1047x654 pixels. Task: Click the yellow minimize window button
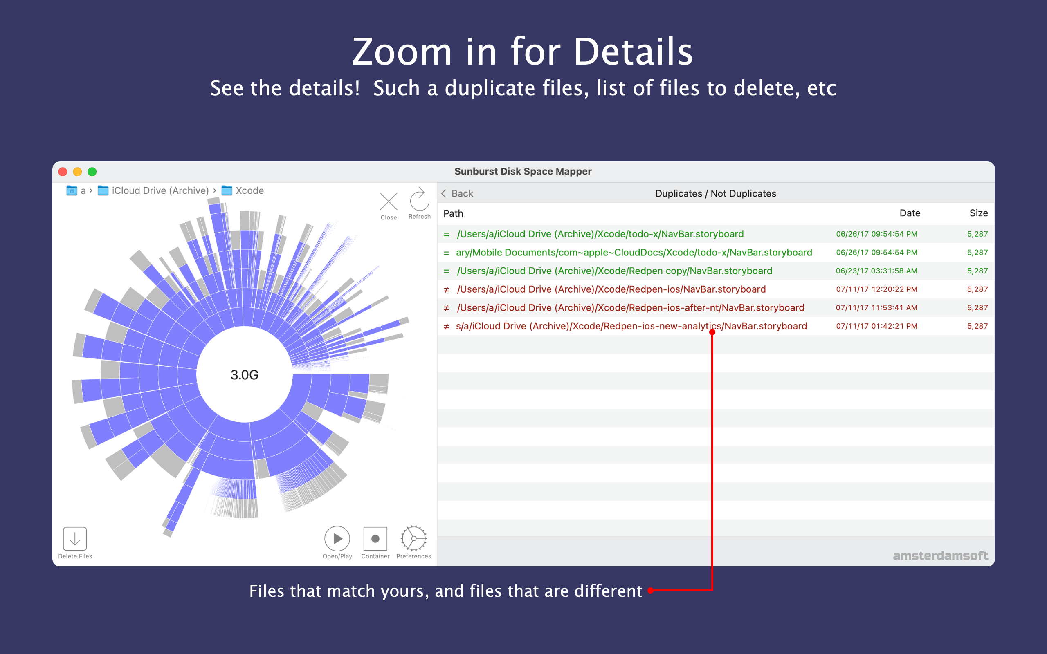click(77, 172)
